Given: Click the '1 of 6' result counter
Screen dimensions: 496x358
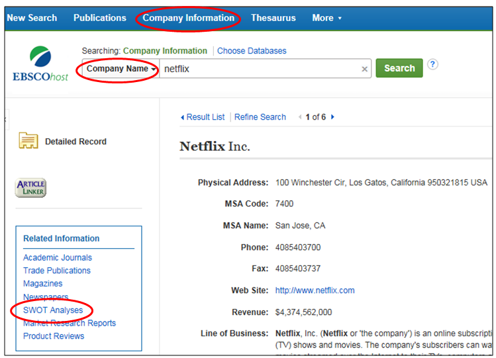Looking at the screenshot, I should 316,117.
